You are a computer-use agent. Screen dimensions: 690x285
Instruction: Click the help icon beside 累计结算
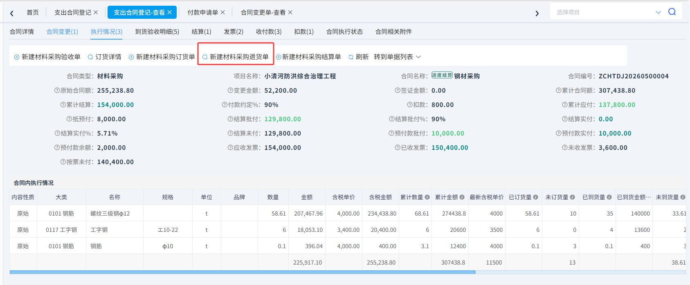coord(63,105)
